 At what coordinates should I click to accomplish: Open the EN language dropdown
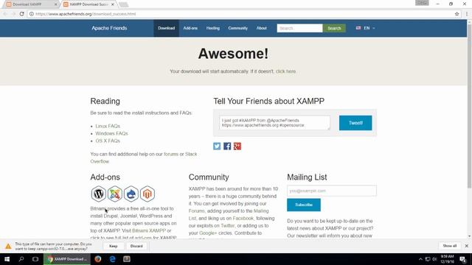click(365, 28)
